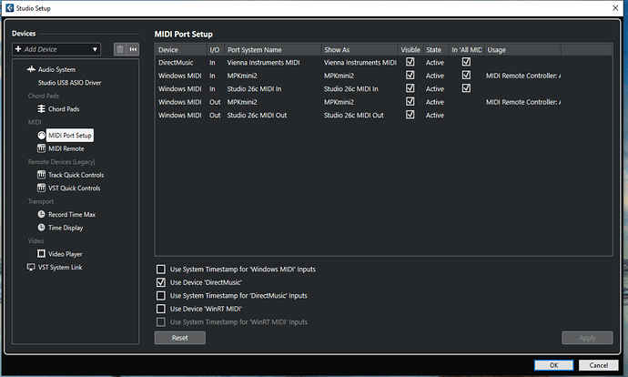Uncheck Use Device DirectMusic
This screenshot has height=377, width=628.
161,282
